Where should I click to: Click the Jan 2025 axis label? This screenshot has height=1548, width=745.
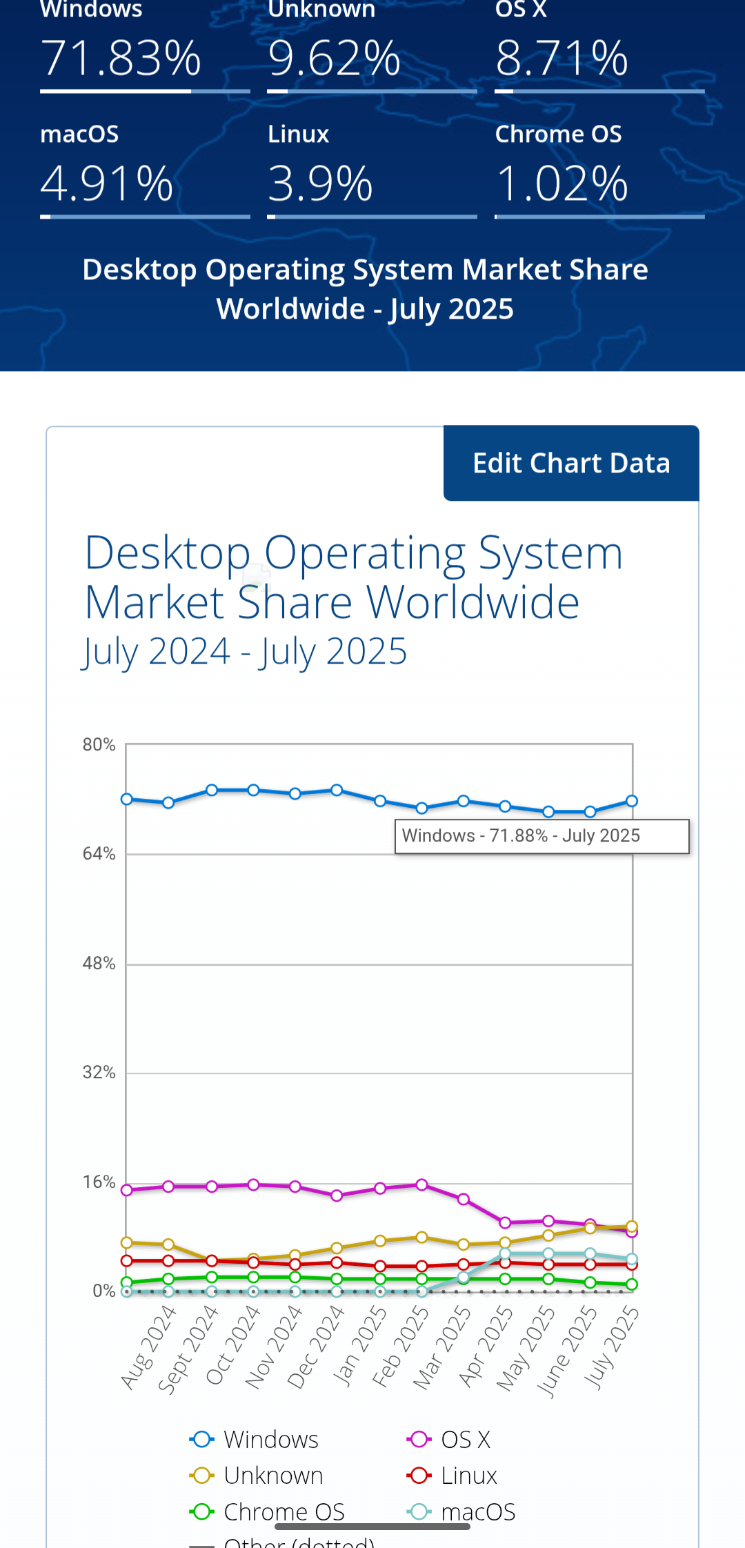(x=359, y=1345)
